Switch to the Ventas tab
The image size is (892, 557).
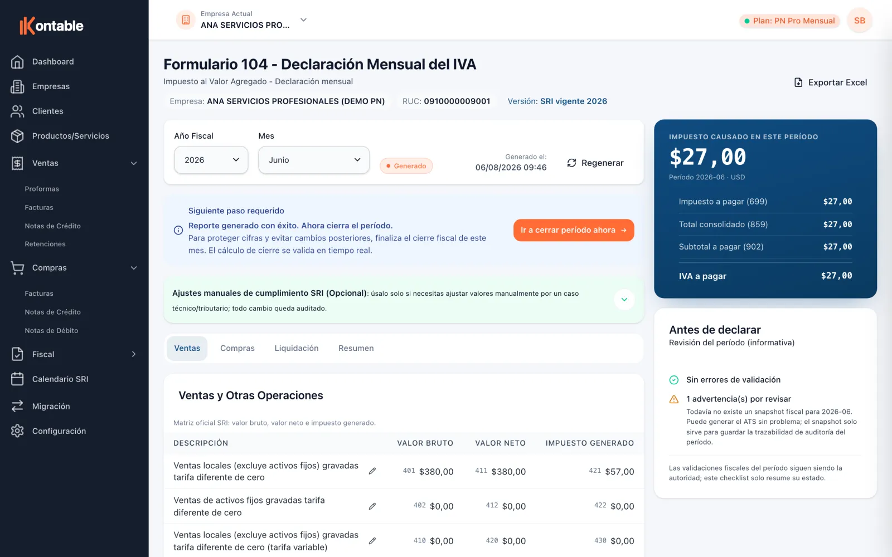[x=187, y=348]
